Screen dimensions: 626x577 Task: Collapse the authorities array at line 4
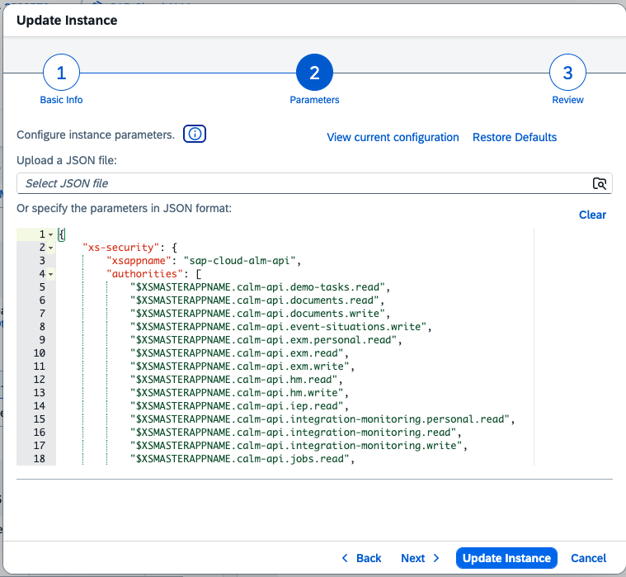click(50, 274)
